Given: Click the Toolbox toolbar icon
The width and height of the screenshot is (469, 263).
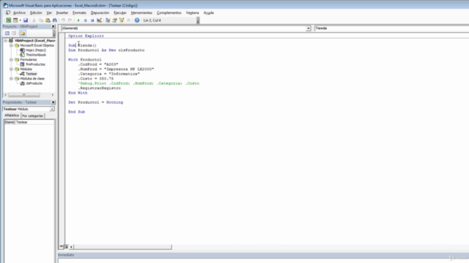Looking at the screenshot, I should point(128,20).
